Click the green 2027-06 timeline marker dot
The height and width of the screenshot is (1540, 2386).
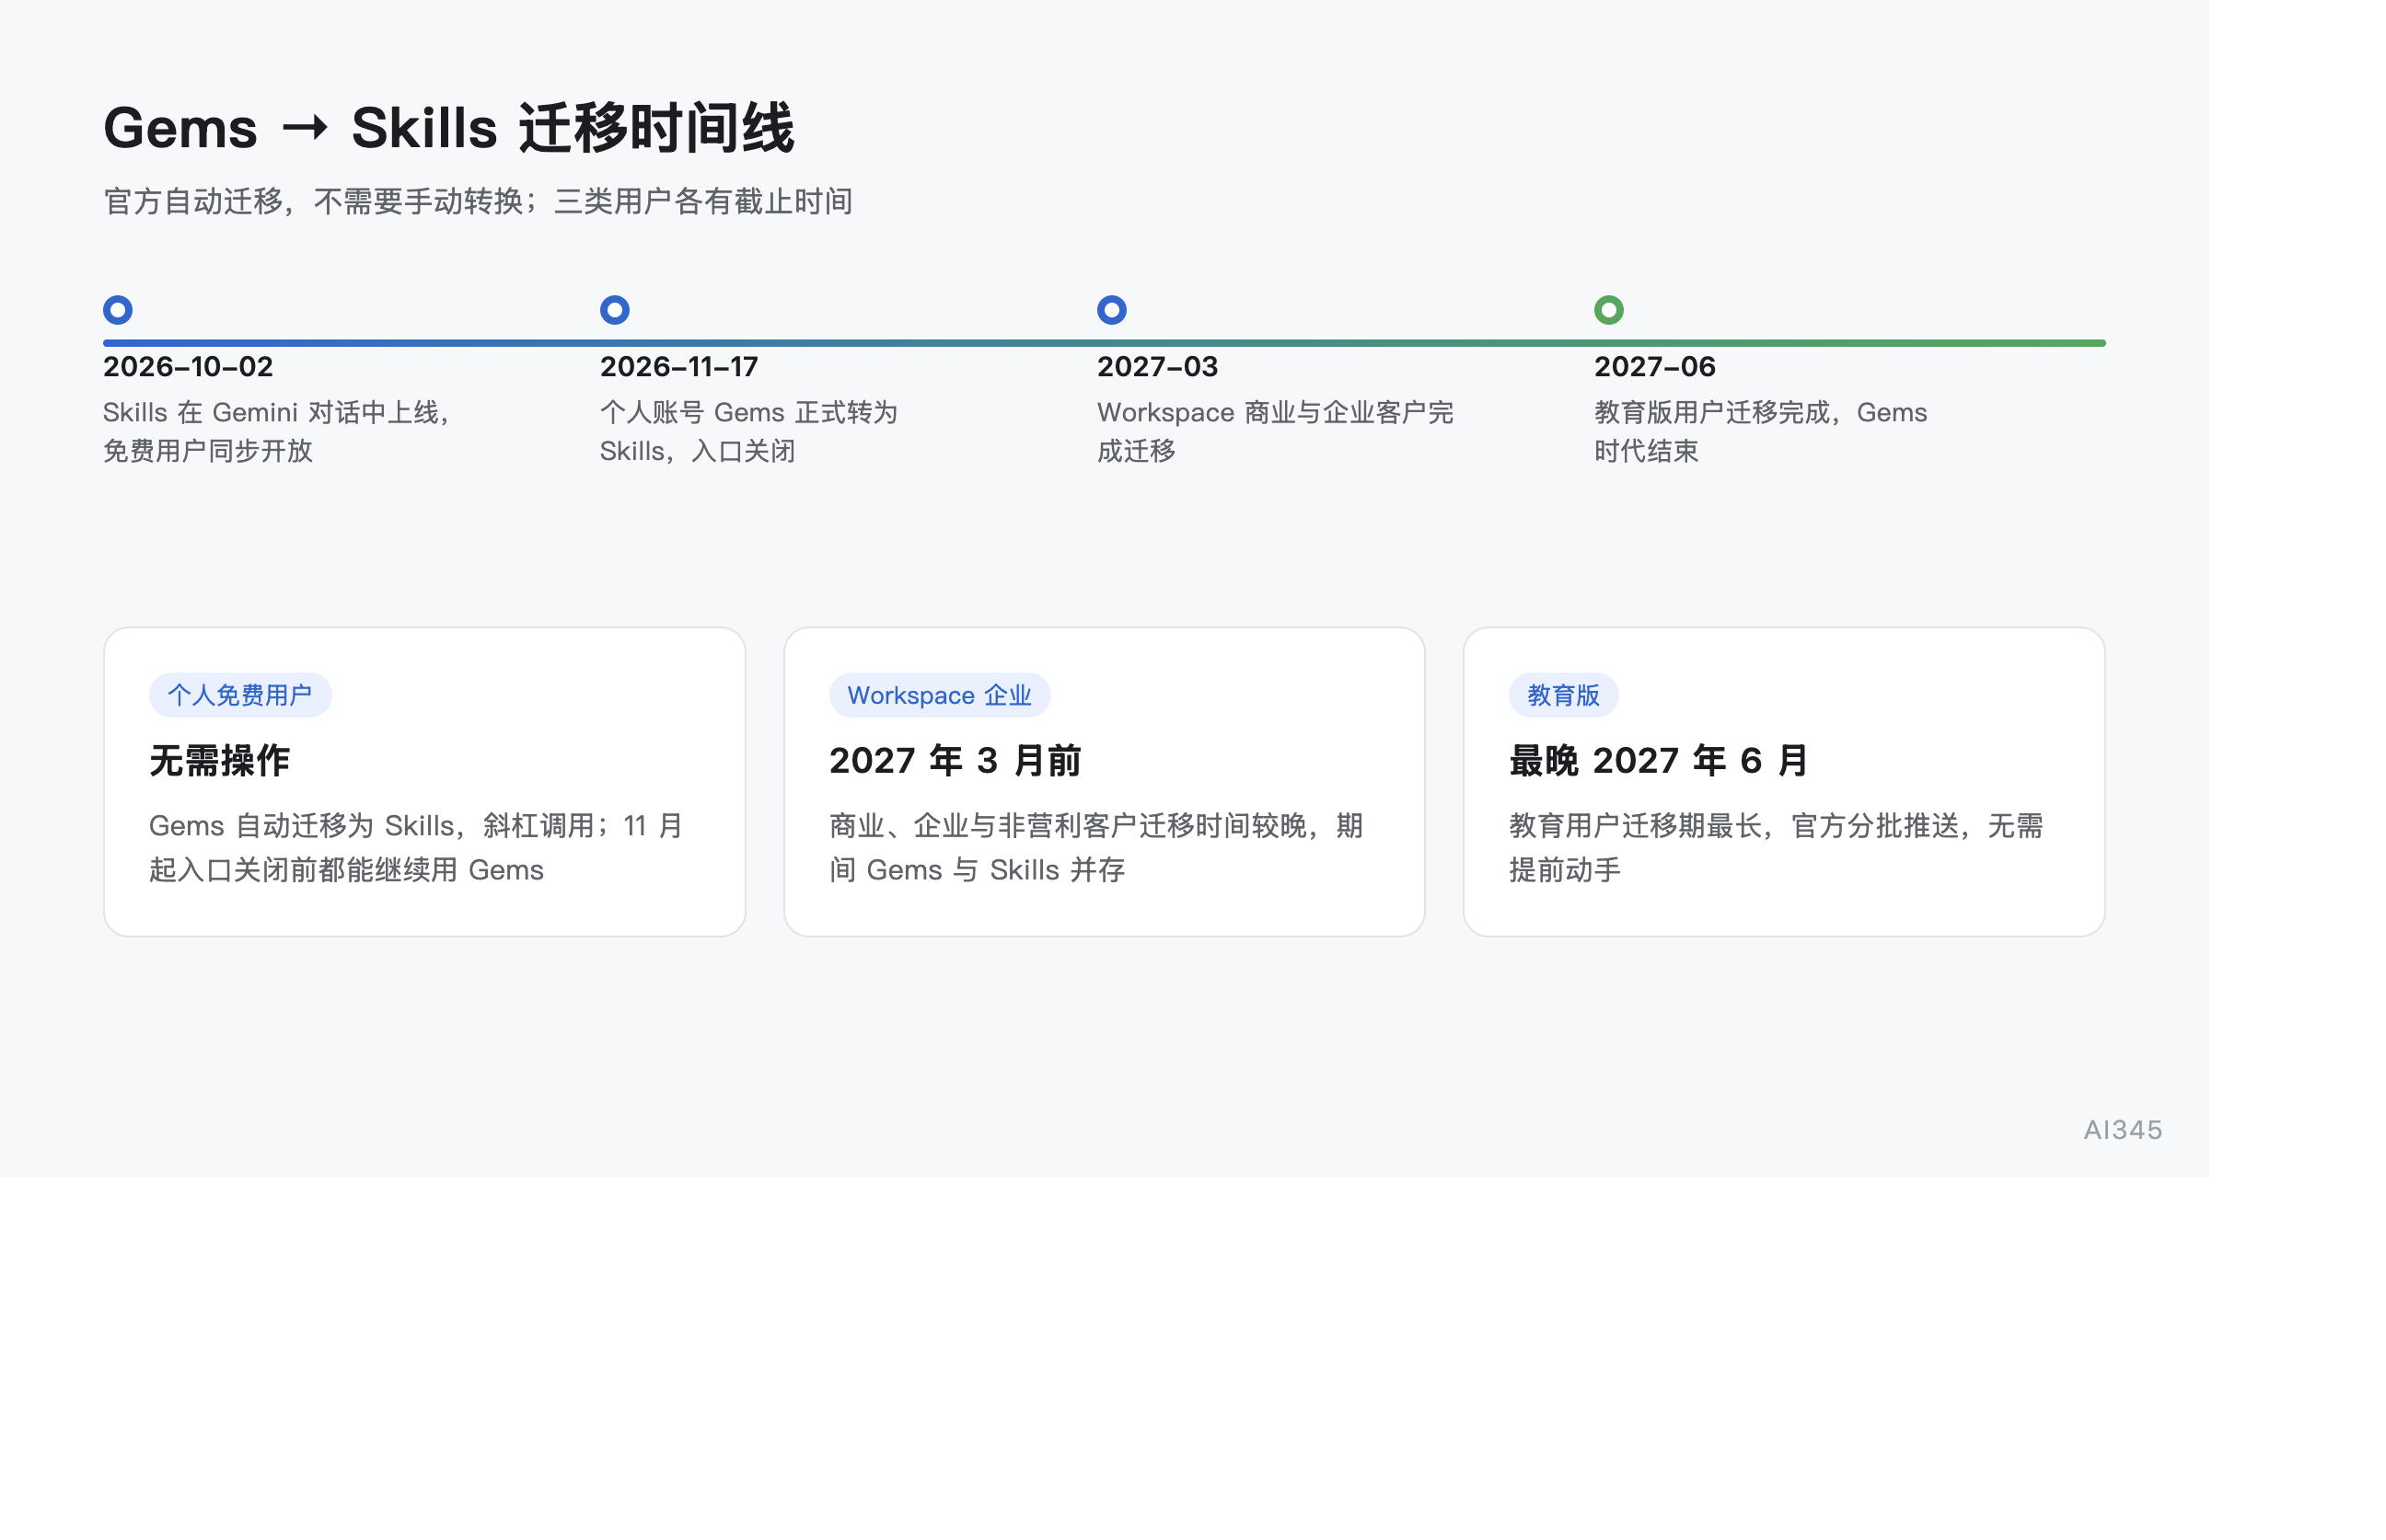click(1609, 310)
